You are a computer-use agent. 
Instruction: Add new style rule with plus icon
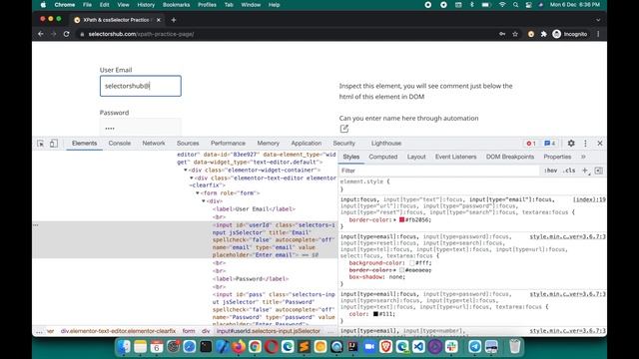(585, 171)
